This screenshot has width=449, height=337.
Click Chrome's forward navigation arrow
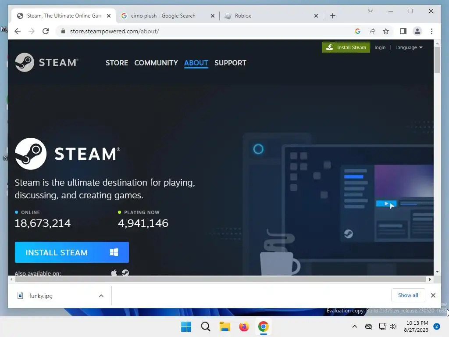point(32,31)
